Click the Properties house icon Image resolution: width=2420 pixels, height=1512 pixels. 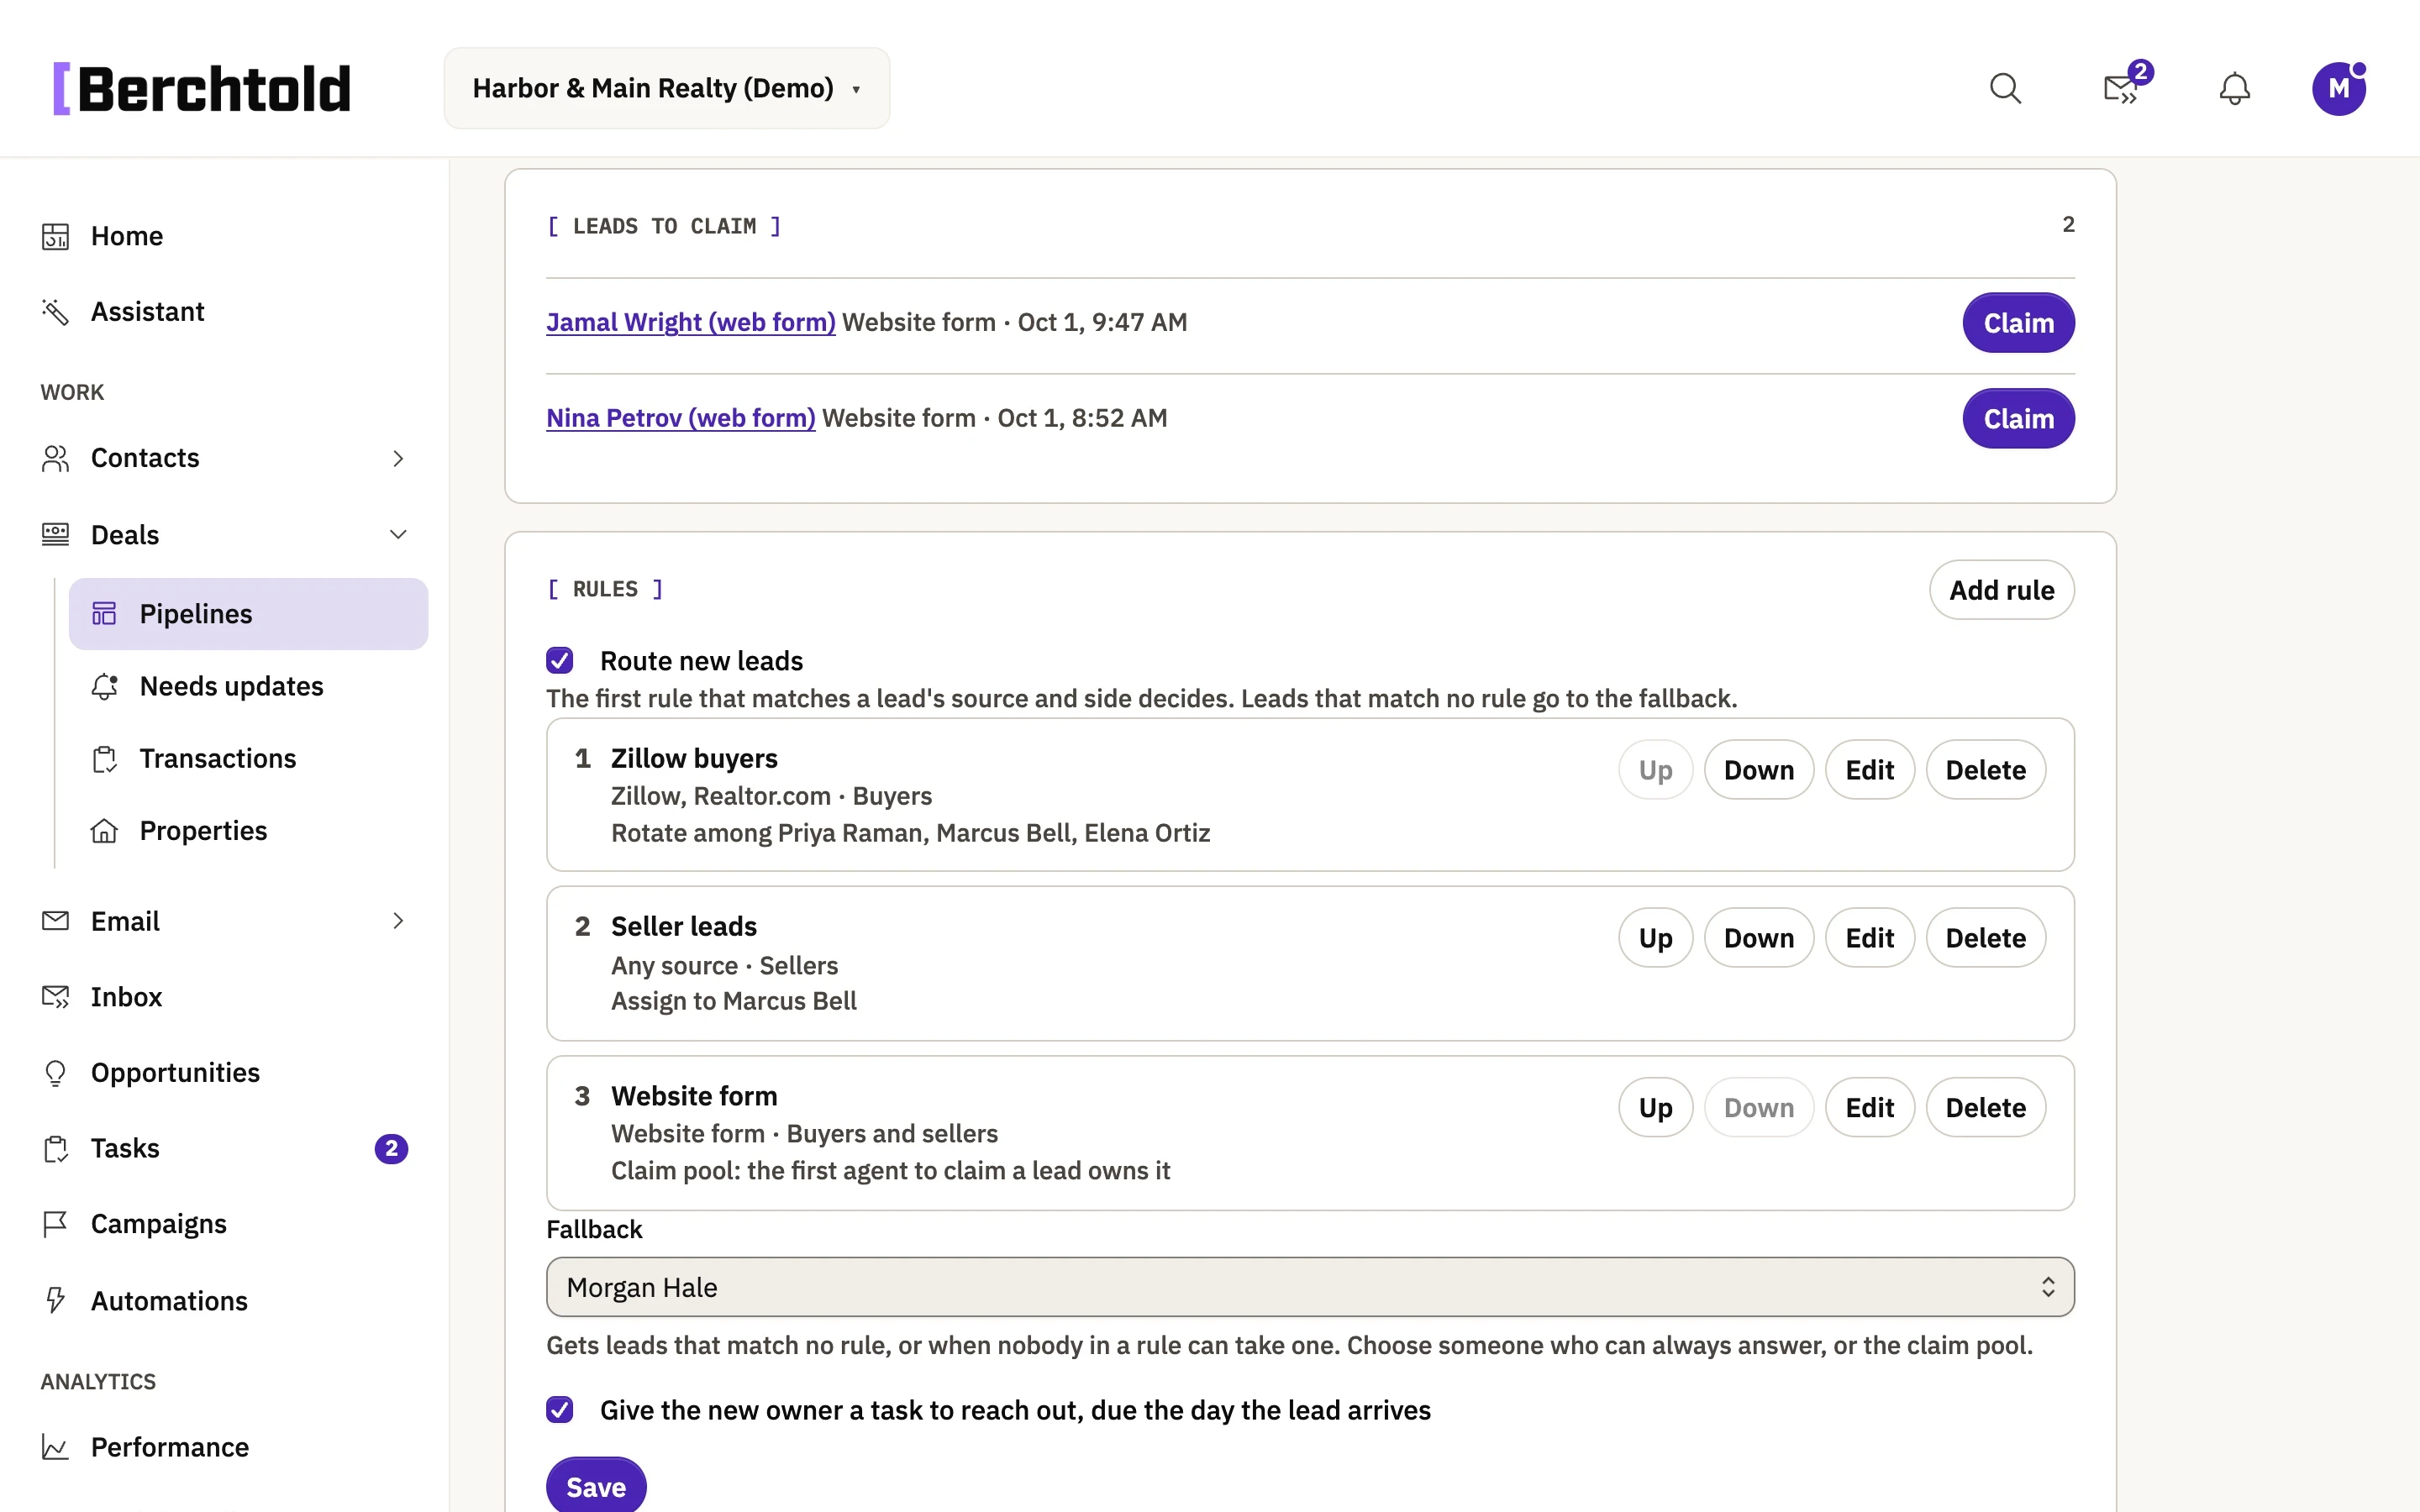(104, 831)
